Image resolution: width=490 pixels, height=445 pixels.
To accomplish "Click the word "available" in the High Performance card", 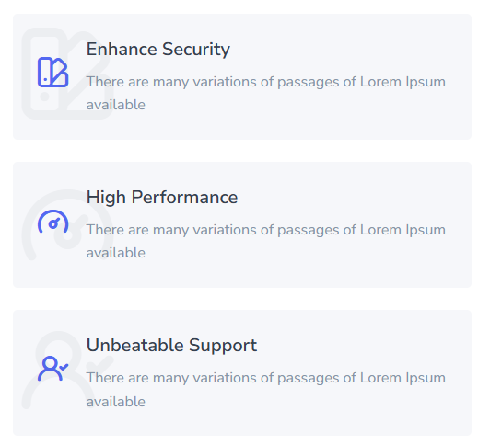I will pos(116,253).
